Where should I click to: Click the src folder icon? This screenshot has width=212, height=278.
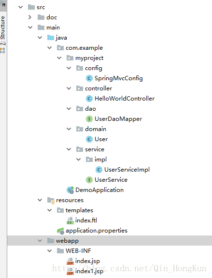[31, 7]
